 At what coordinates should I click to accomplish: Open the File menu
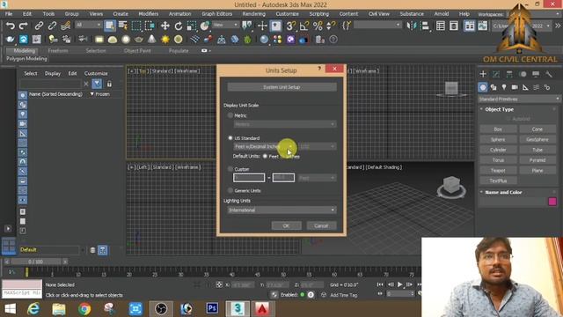(9, 14)
